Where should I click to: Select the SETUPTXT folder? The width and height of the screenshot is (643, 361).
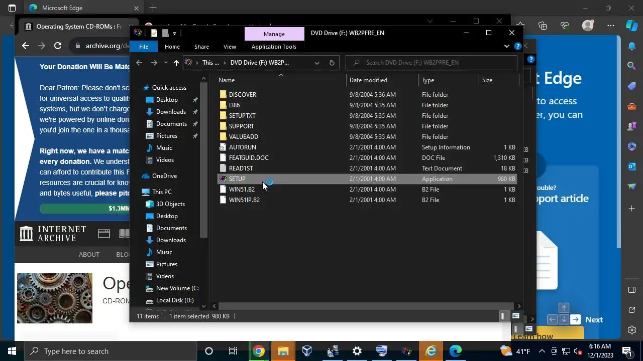coord(242,116)
